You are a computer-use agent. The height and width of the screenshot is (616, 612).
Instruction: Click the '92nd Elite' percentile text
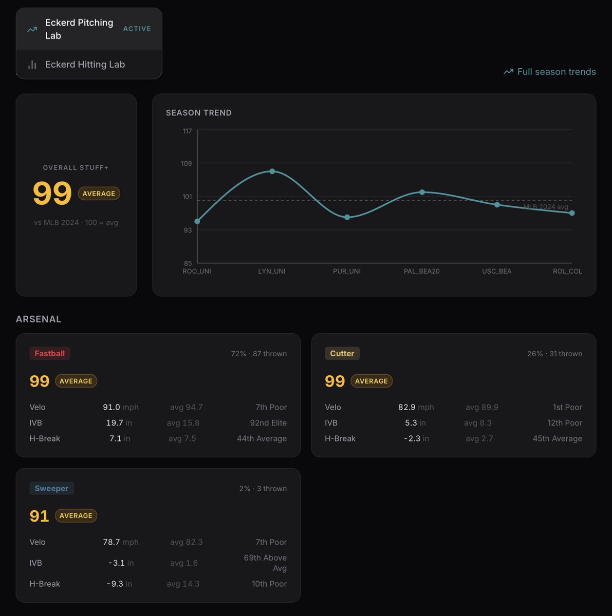268,423
